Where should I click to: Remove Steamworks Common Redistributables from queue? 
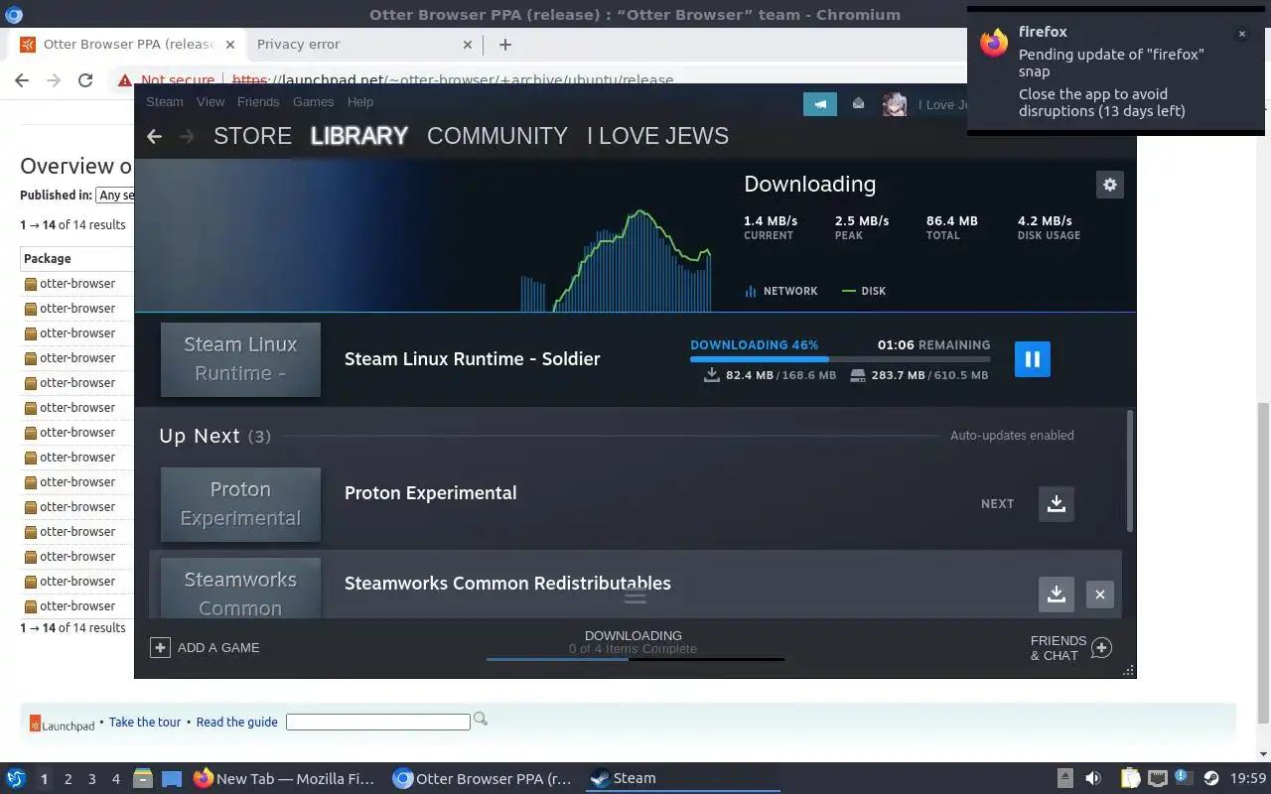[x=1100, y=595]
